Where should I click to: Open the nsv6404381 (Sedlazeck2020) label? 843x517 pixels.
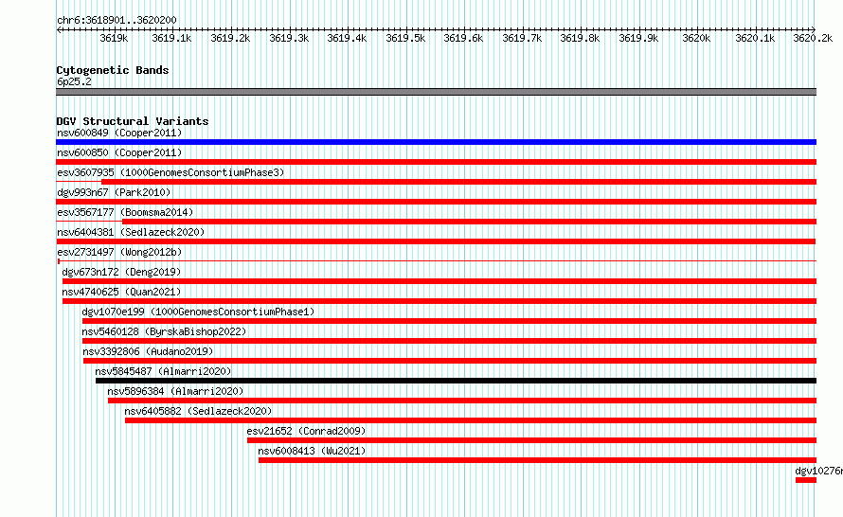click(131, 232)
